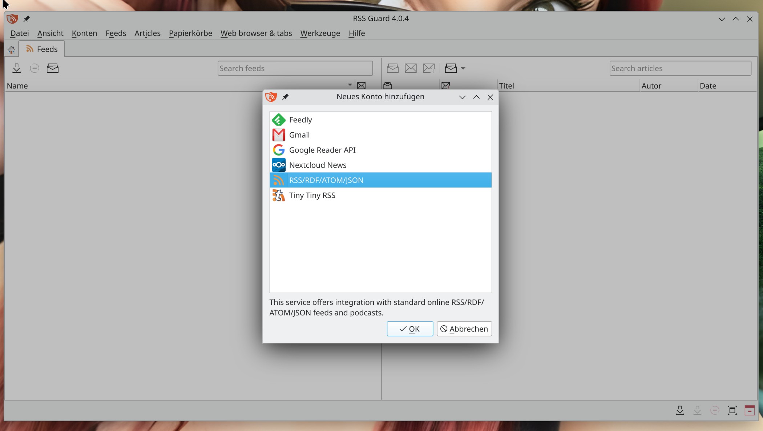Open article highlighter envelope icon in articles toolbar
763x431 pixels.
(451, 68)
